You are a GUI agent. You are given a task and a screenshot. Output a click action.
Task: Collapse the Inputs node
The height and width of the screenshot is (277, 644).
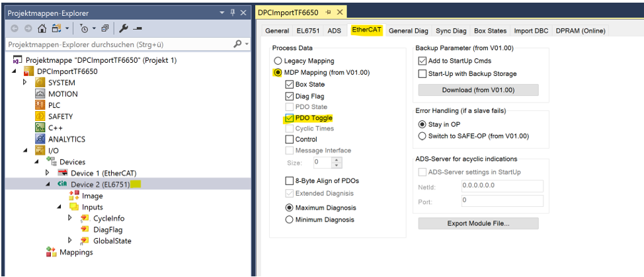[x=60, y=207]
